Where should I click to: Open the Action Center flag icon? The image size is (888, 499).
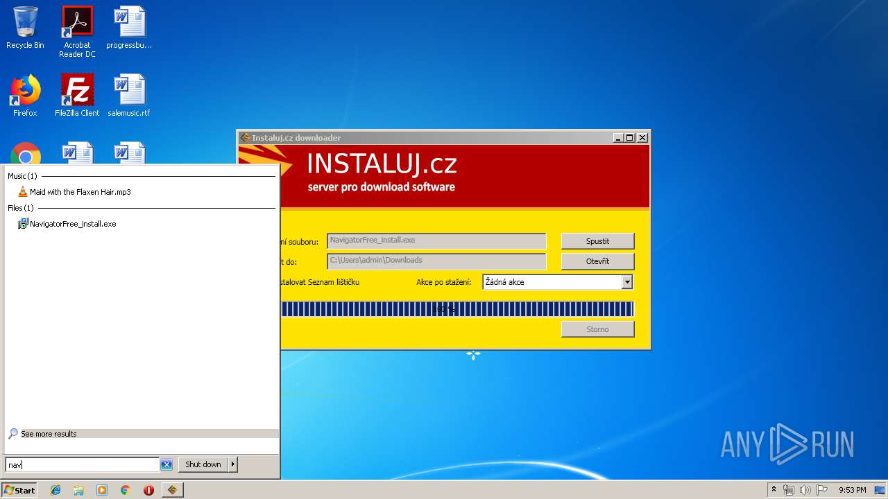click(x=821, y=490)
